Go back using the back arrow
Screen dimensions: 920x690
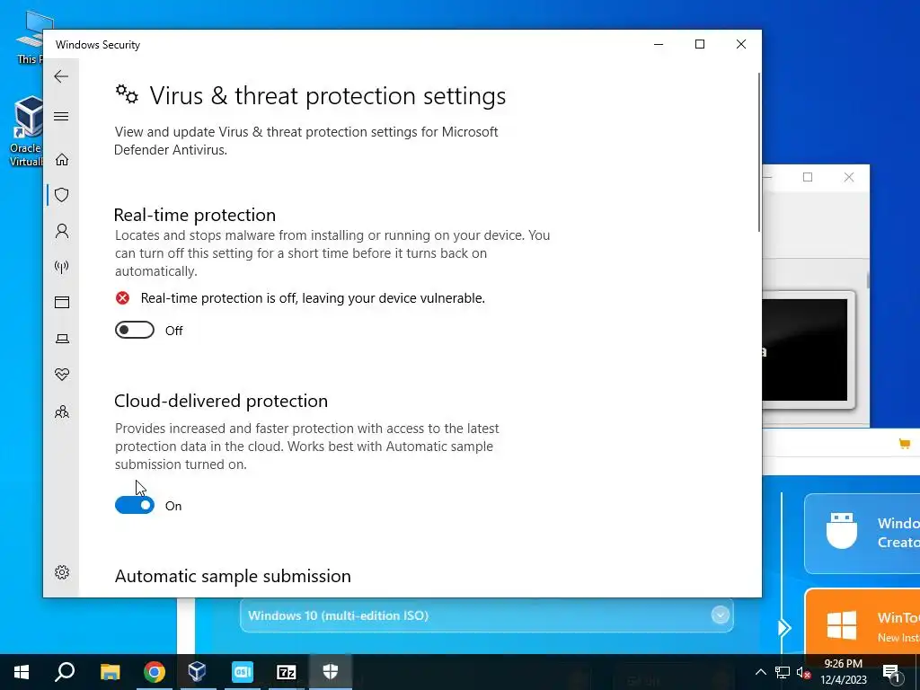pyautogui.click(x=61, y=76)
